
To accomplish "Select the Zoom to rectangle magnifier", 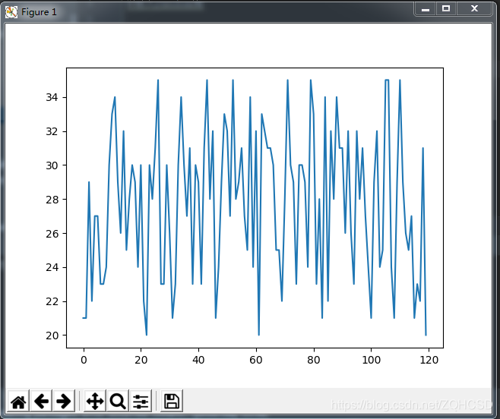I will (x=118, y=401).
